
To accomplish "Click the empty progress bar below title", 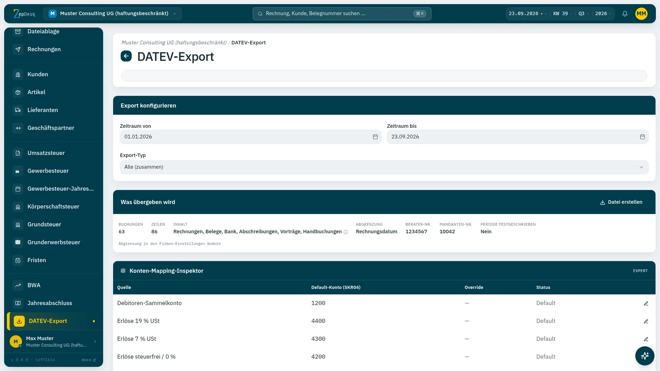I will pyautogui.click(x=384, y=75).
